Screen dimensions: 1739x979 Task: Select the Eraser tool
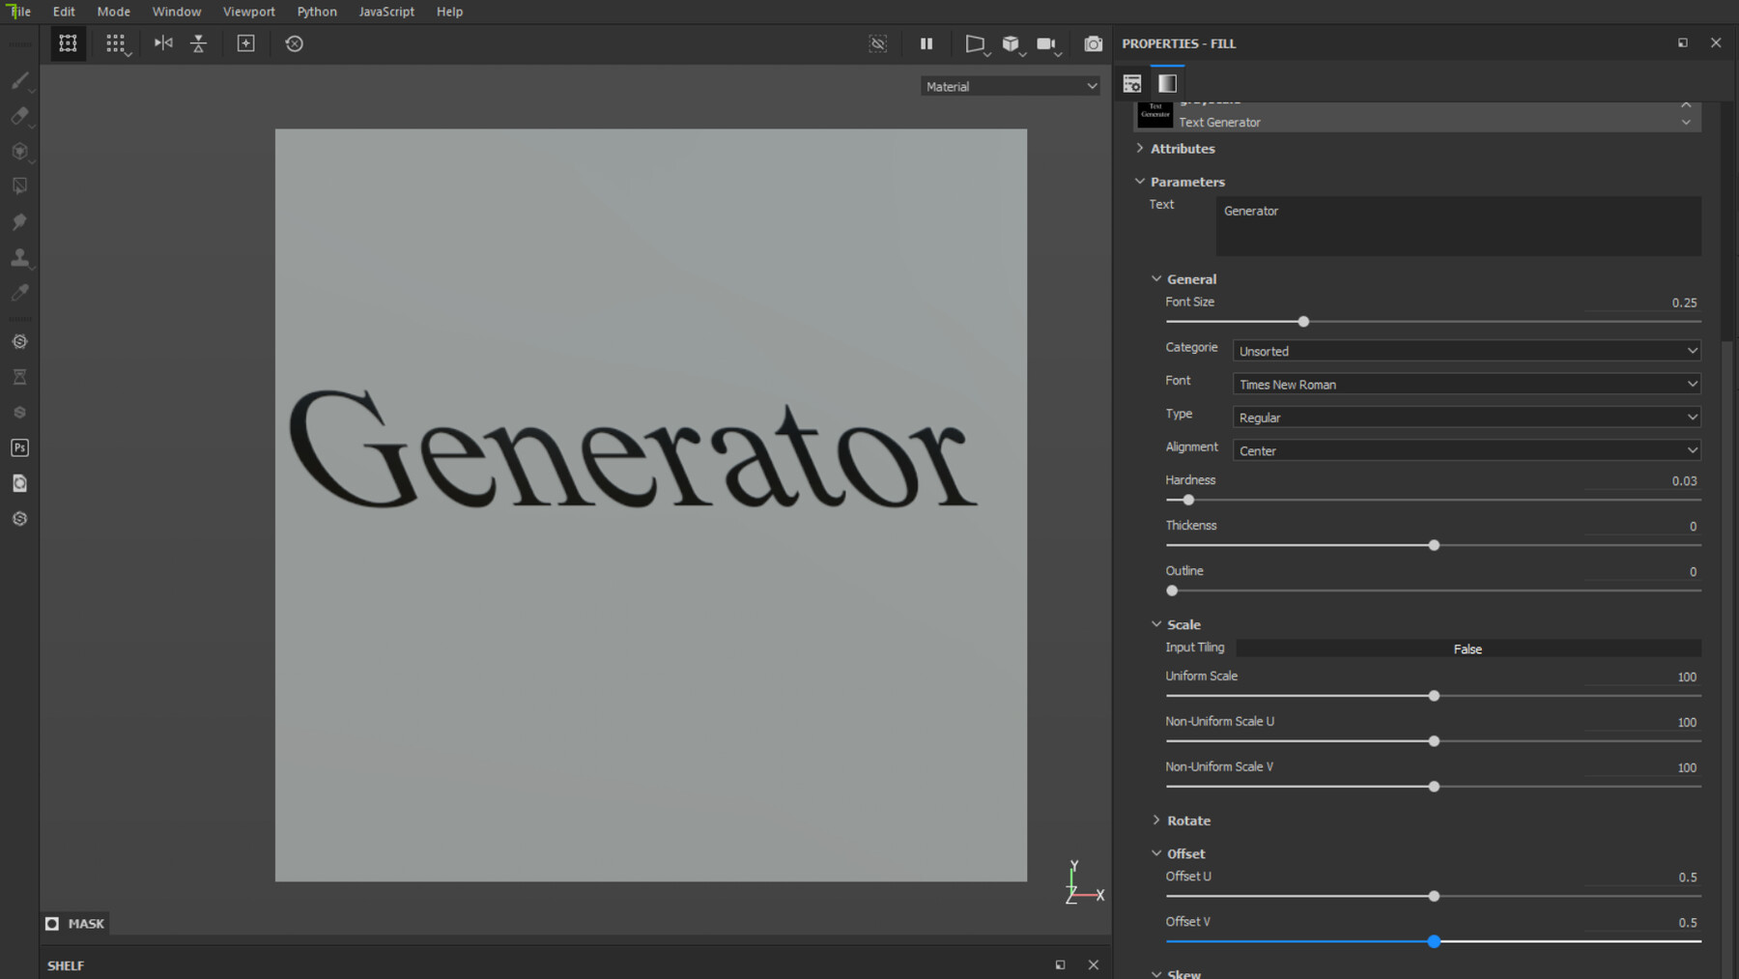(x=19, y=116)
